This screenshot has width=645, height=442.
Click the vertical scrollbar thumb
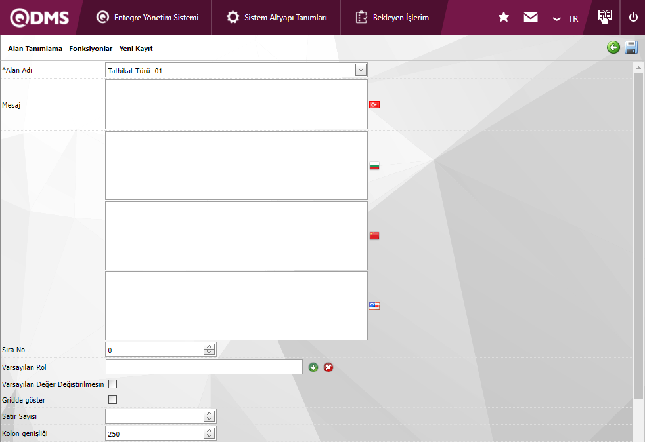click(638, 236)
